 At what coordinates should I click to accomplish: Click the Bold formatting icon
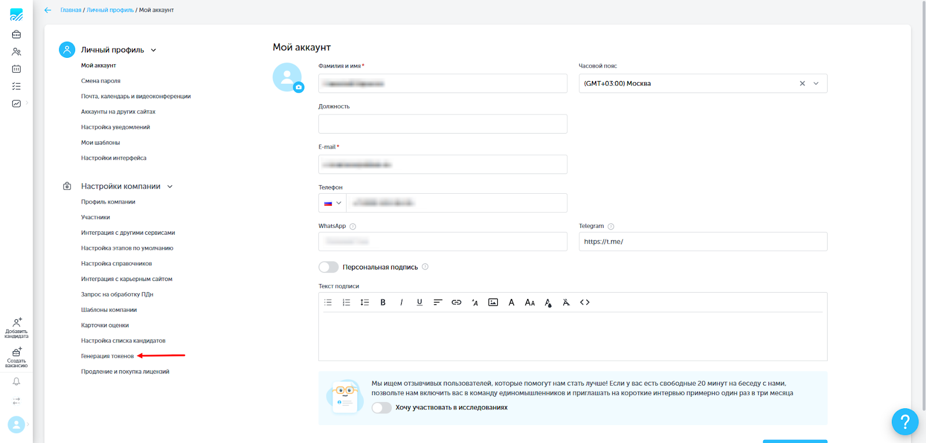(383, 302)
